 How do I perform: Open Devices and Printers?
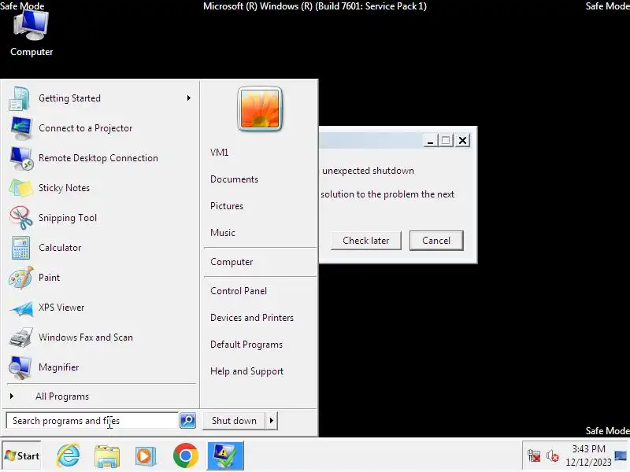pyautogui.click(x=252, y=318)
